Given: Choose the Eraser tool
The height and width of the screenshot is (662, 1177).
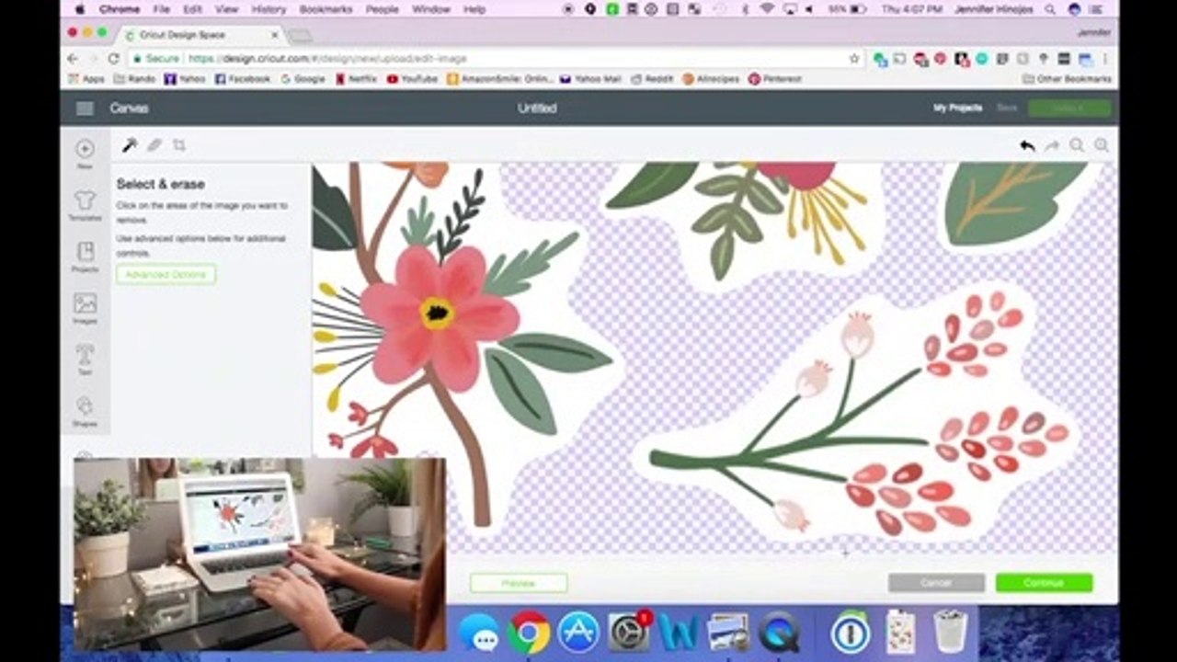Looking at the screenshot, I should tap(154, 145).
